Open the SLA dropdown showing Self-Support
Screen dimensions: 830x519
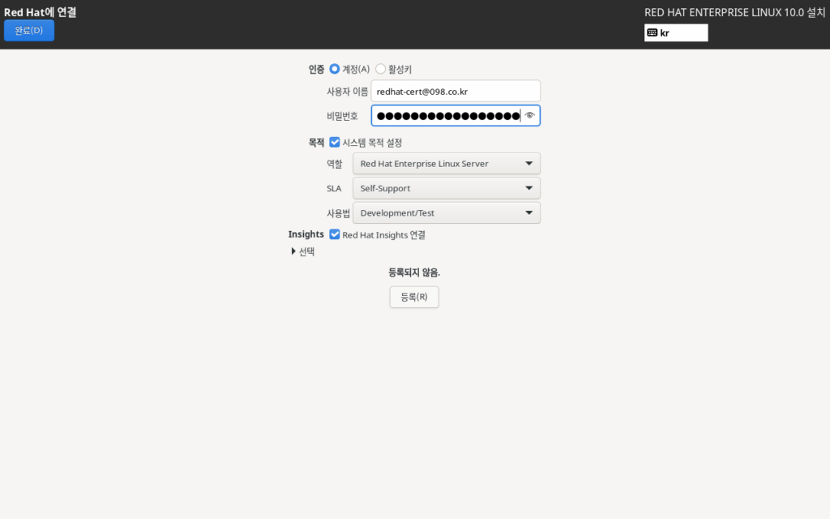point(446,188)
